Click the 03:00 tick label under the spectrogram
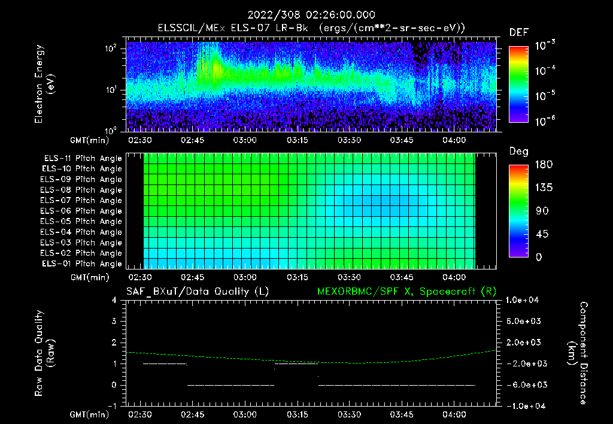Image resolution: width=613 pixels, height=424 pixels. pyautogui.click(x=245, y=140)
